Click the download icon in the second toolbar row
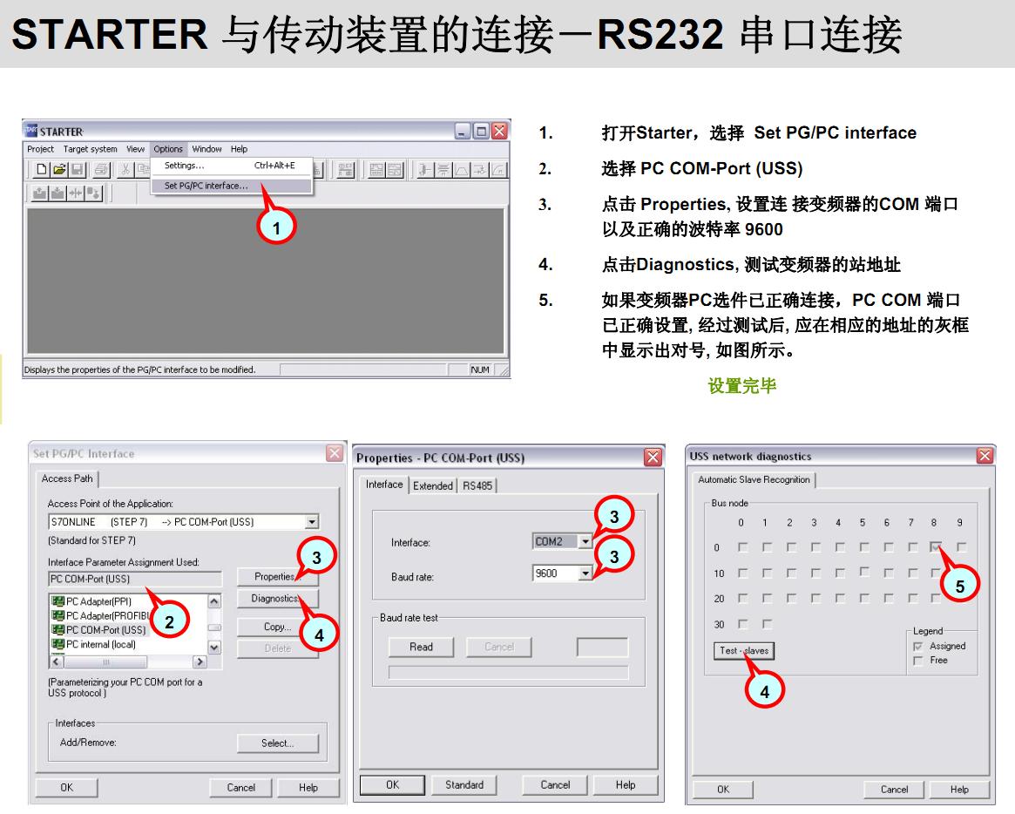The image size is (1015, 814). 58,193
